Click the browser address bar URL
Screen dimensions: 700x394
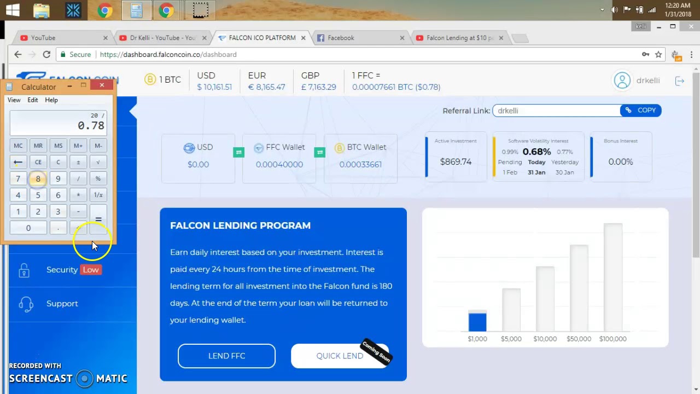point(168,54)
